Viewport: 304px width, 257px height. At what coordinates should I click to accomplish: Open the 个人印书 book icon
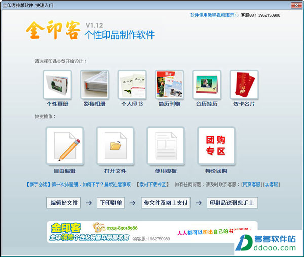[x=132, y=85]
